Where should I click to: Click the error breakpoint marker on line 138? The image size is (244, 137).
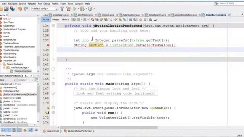coord(48,45)
